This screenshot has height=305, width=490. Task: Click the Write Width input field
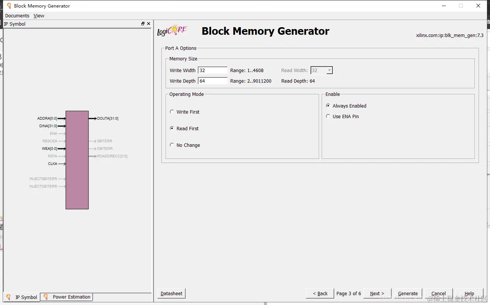(212, 70)
